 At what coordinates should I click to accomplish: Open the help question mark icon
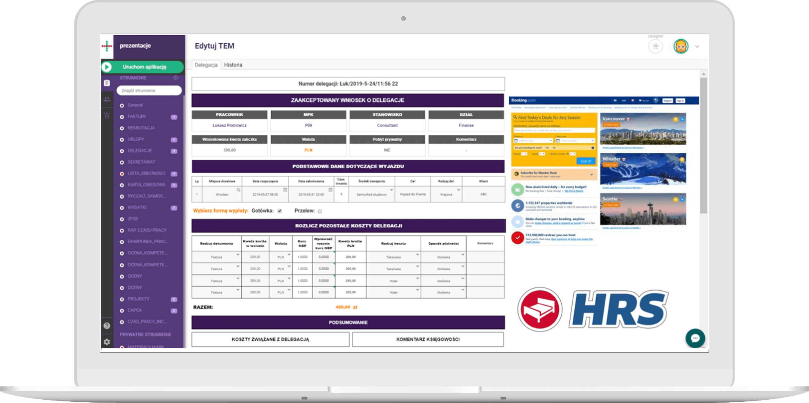pyautogui.click(x=107, y=325)
